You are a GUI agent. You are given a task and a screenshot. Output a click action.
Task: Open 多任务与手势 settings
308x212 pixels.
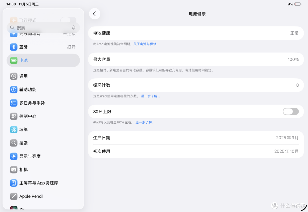coord(43,103)
